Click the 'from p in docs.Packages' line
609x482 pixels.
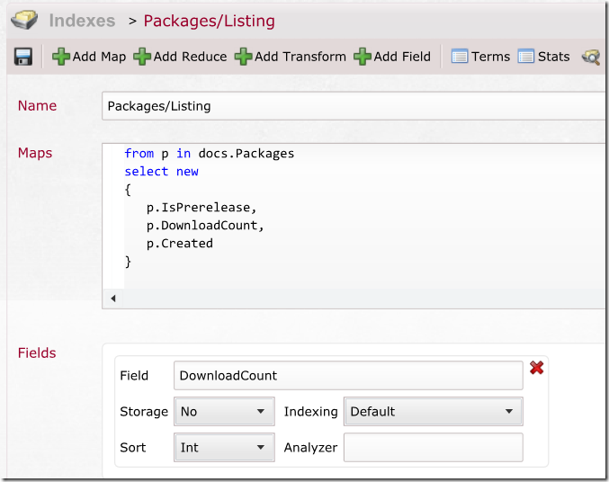(210, 154)
